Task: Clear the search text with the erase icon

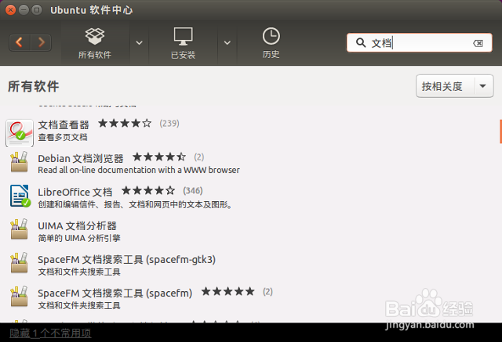Action: pos(478,43)
